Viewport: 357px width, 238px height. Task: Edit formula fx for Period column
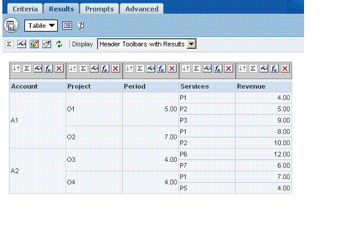[161, 68]
